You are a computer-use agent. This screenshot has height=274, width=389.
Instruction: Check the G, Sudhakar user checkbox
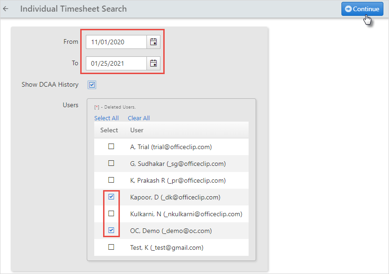click(x=111, y=163)
